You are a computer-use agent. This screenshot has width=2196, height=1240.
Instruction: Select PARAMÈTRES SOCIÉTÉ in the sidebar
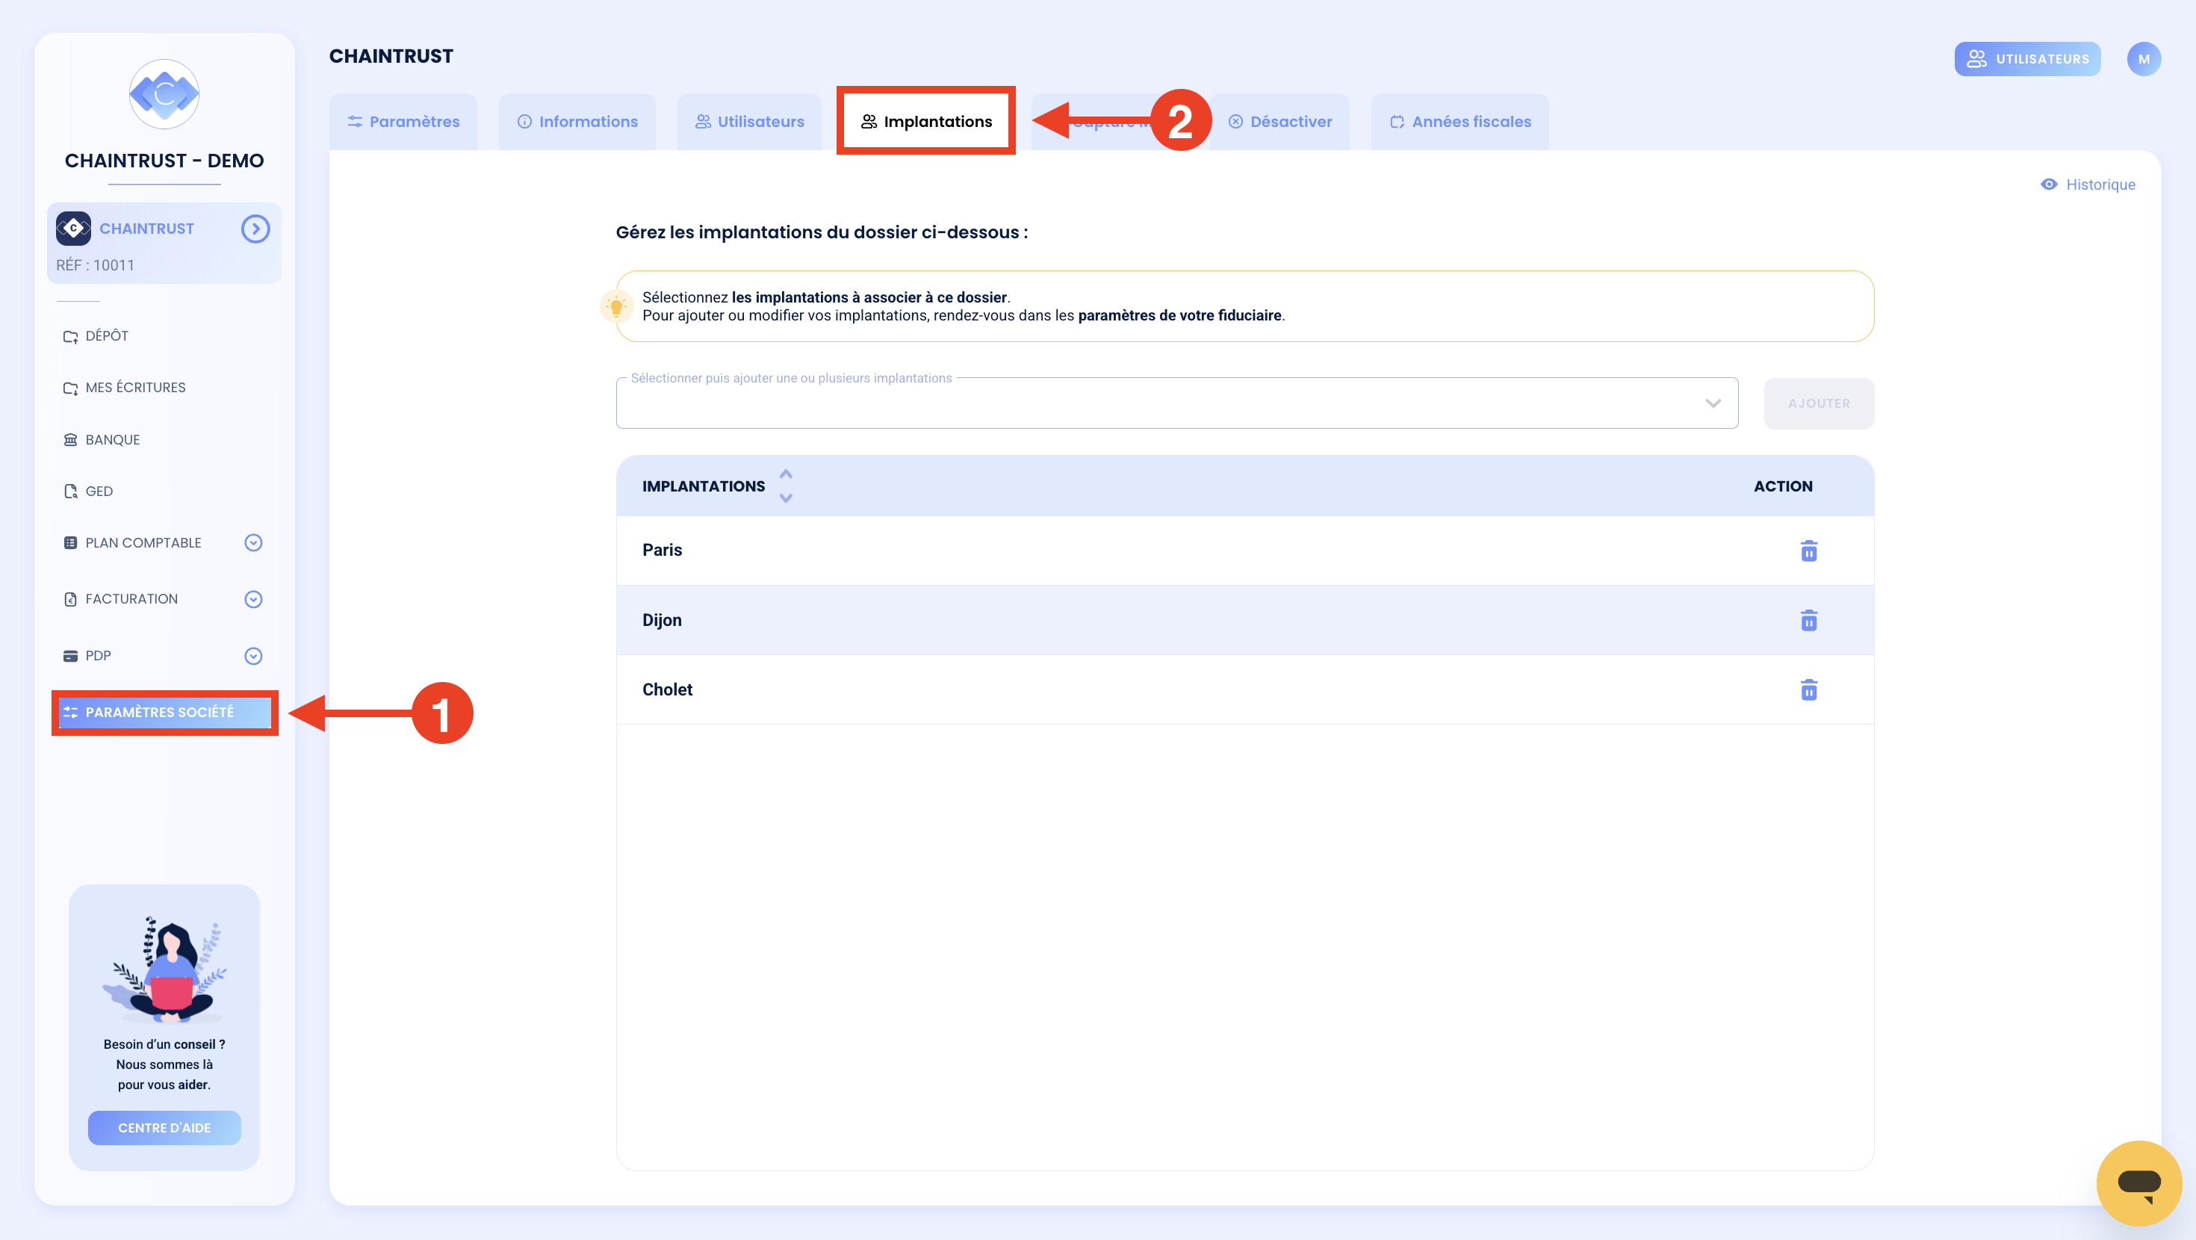[164, 712]
